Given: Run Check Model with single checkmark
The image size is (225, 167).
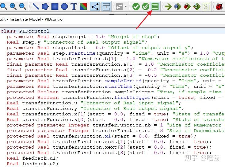Looking at the screenshot, I should [x=136, y=6].
